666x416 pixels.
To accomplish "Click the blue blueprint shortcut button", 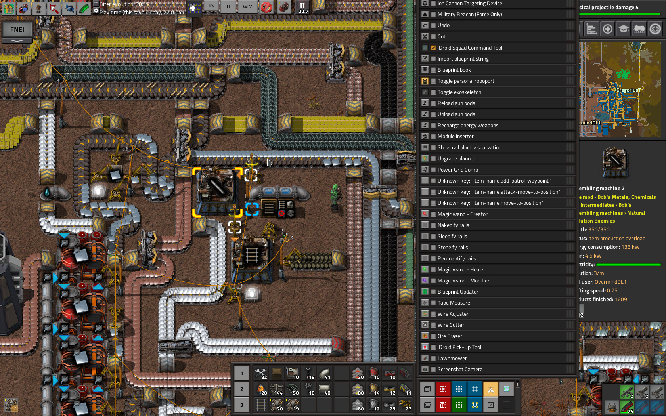I will (459, 389).
